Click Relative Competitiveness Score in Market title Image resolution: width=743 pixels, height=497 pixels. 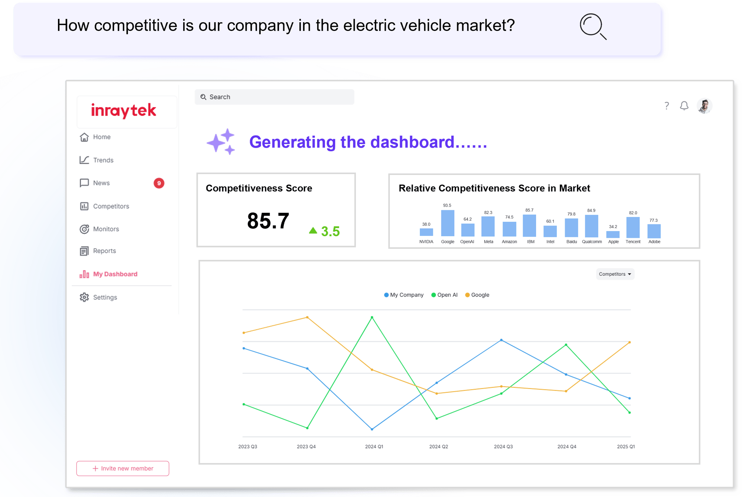pyautogui.click(x=494, y=188)
